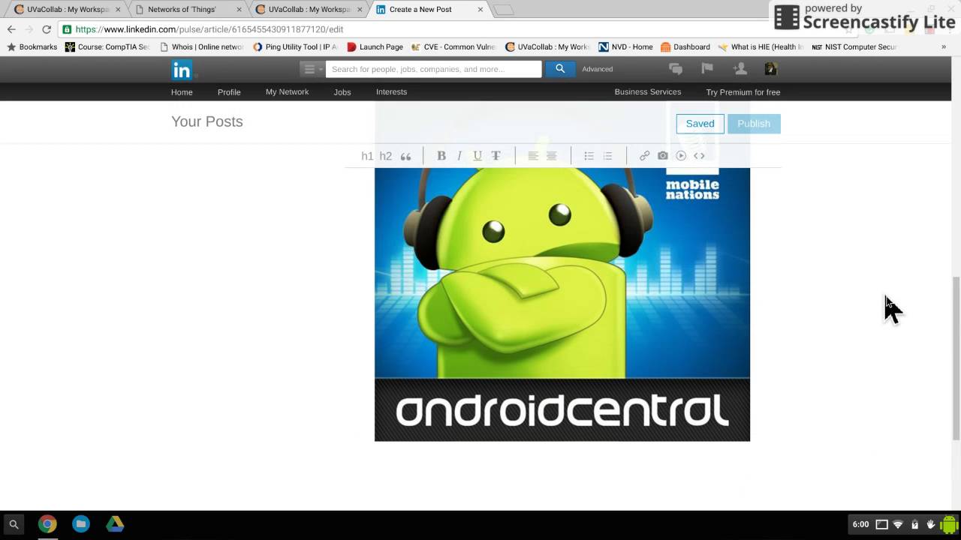961x540 pixels.
Task: Open a new browser tab
Action: [x=504, y=10]
